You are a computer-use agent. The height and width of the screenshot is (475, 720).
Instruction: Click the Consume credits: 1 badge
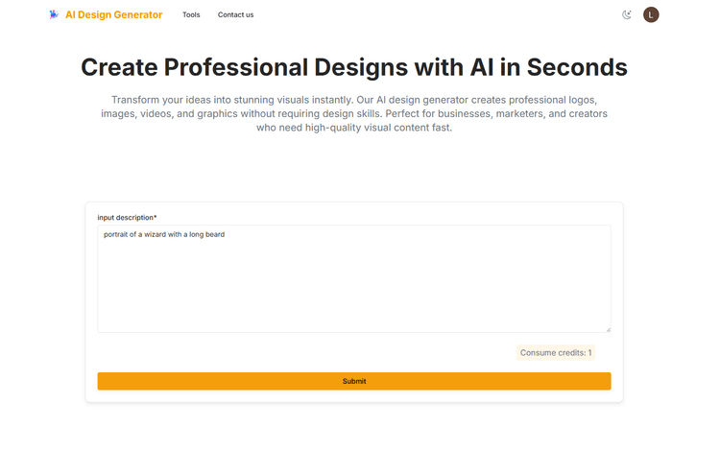coord(556,352)
